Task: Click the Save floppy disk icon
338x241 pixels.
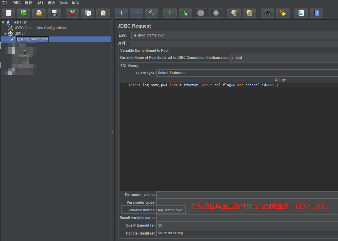Action: coord(54,13)
